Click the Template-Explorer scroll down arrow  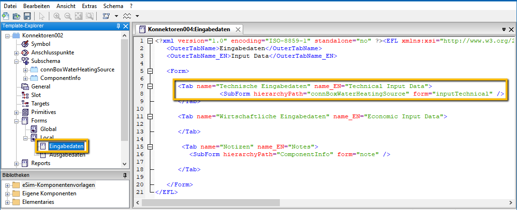coord(124,164)
